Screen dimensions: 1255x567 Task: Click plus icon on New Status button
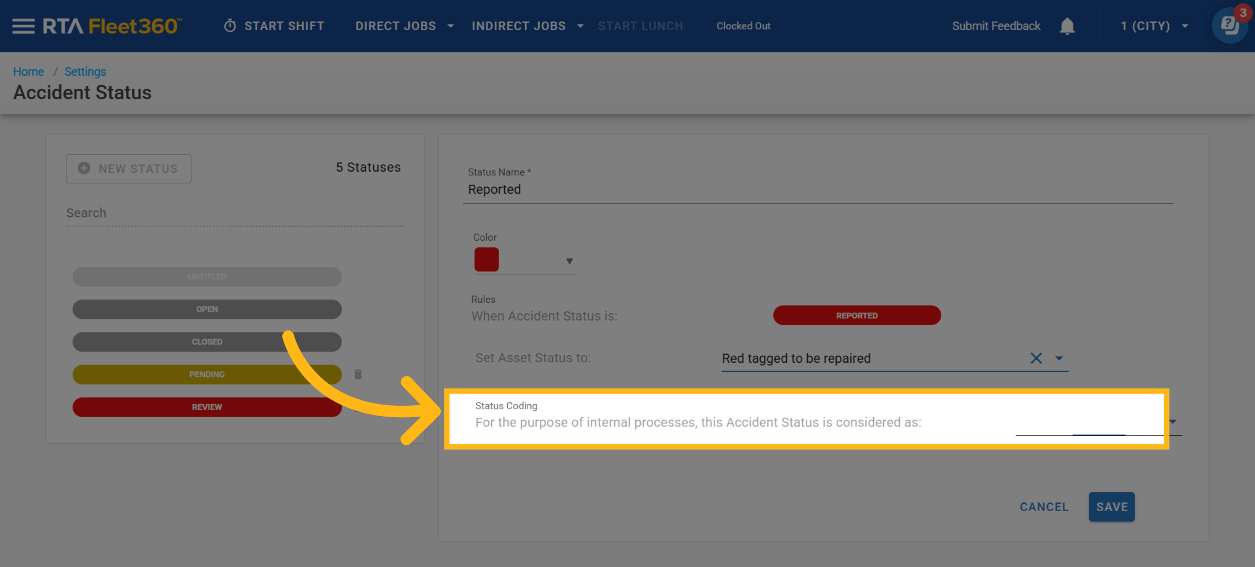pos(84,168)
